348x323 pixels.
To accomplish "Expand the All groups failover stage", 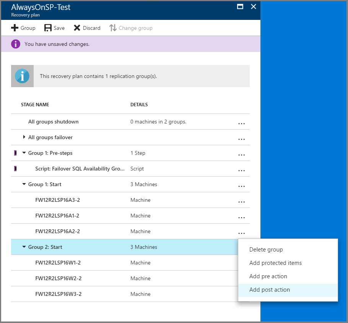I will click(24, 137).
